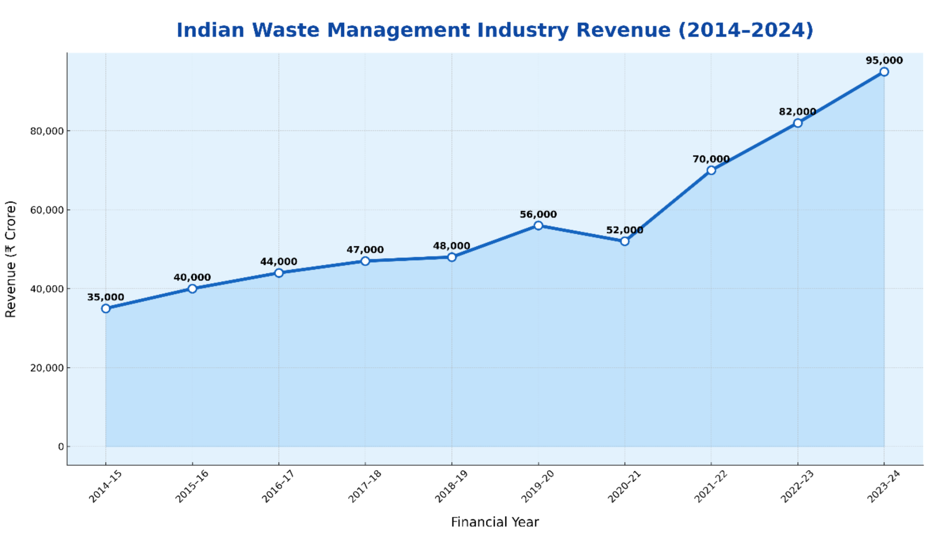Screen dimensions: 942x533
Task: Click the 95,000 data label
Action: click(884, 60)
